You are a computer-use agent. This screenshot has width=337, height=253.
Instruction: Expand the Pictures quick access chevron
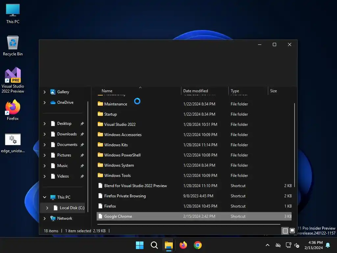pyautogui.click(x=44, y=155)
